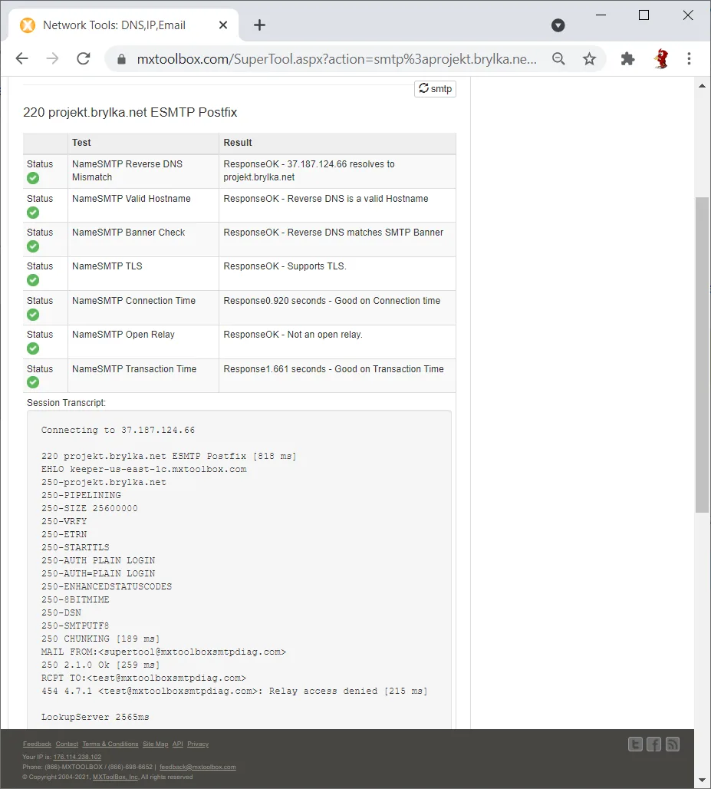Open the RSS feed icon in footer
Viewport: 711px width, 789px height.
pos(673,744)
